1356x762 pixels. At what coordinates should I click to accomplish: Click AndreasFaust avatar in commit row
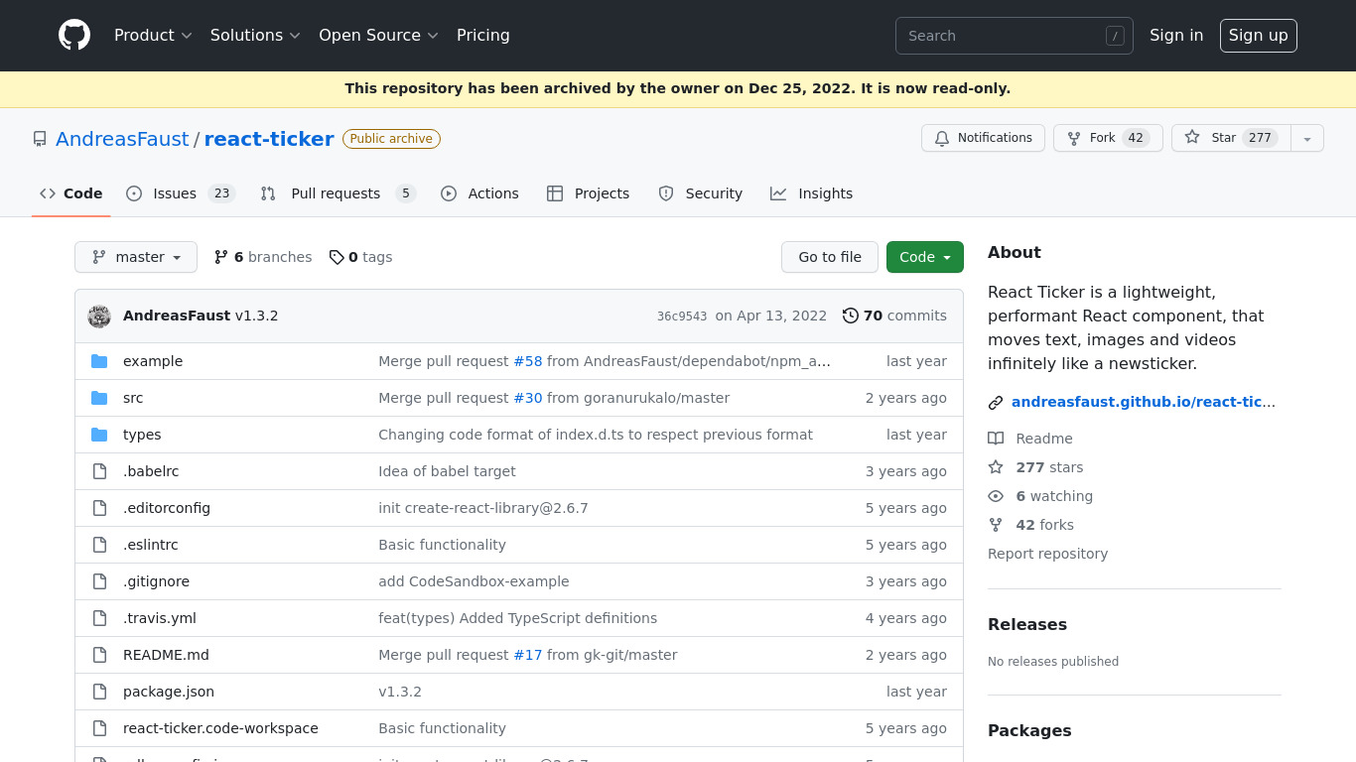(x=99, y=316)
